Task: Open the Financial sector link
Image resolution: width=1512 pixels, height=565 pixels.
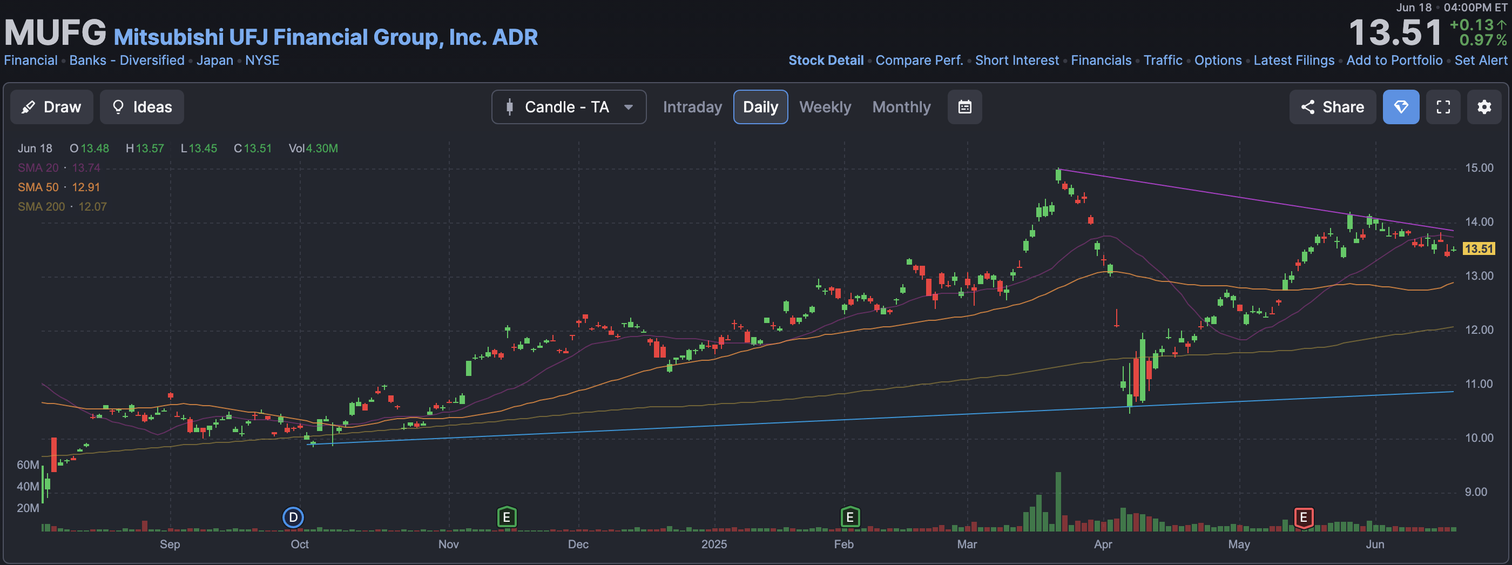Action: coord(31,60)
